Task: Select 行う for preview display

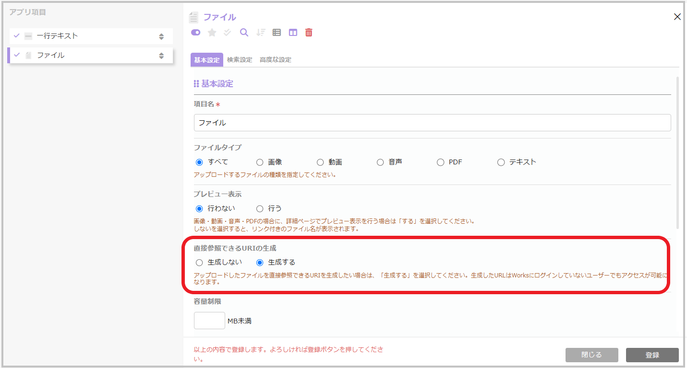Action: tap(260, 209)
